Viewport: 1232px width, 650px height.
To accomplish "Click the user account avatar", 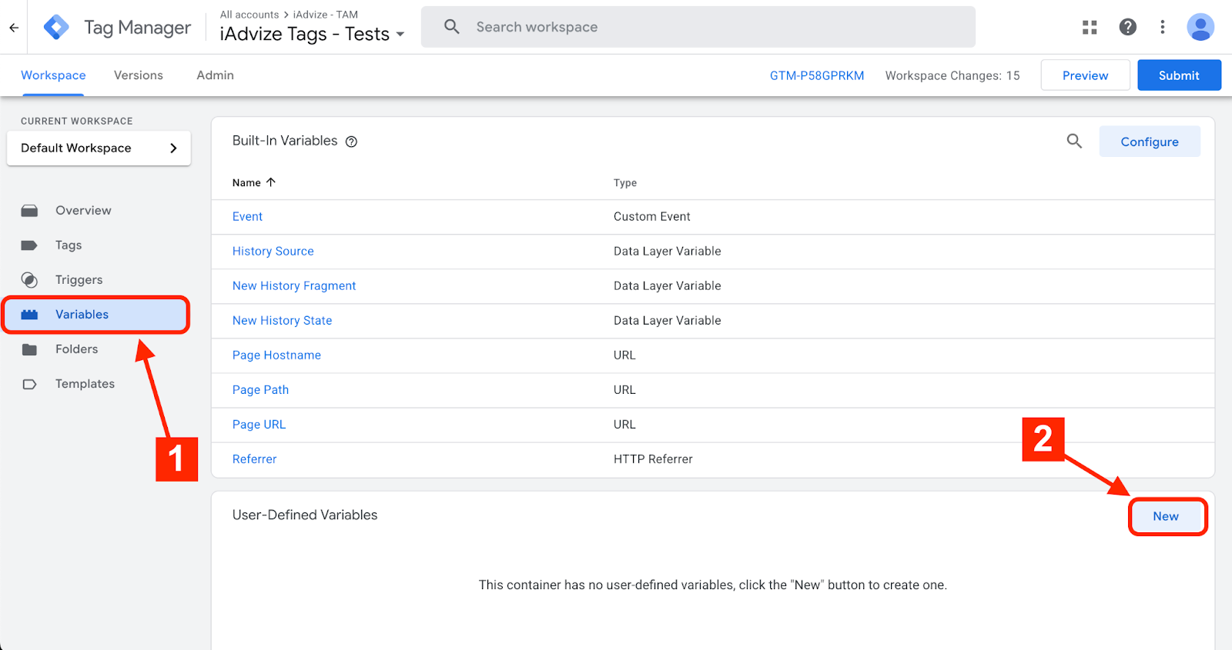I will click(x=1200, y=28).
